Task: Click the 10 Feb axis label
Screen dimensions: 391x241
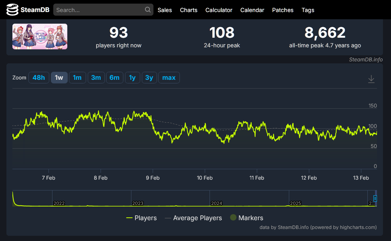Action: click(x=205, y=178)
